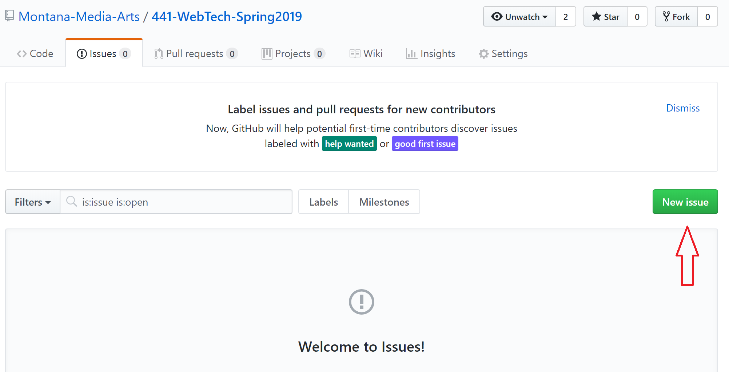View the stargazers count next to Star

tap(637, 17)
